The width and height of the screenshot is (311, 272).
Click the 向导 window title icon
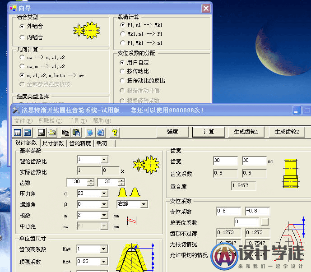coord(13,8)
